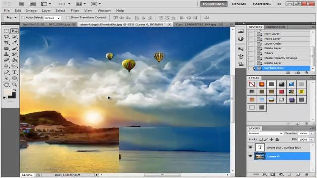
Task: Hide Layer 0 with eye icon
Action: [x=250, y=156]
